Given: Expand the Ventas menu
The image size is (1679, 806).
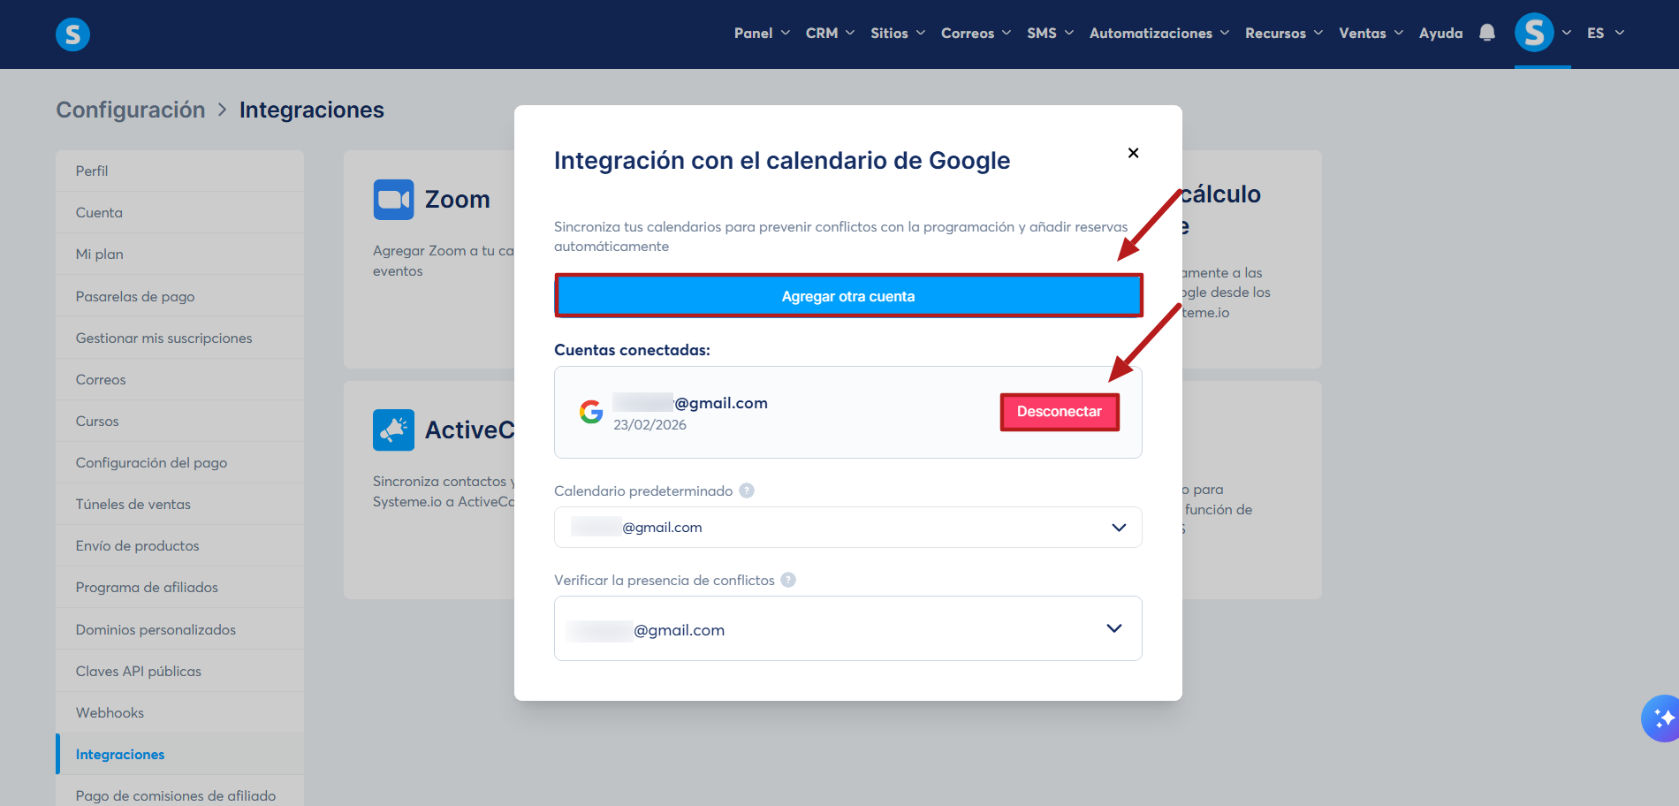Looking at the screenshot, I should tap(1371, 33).
